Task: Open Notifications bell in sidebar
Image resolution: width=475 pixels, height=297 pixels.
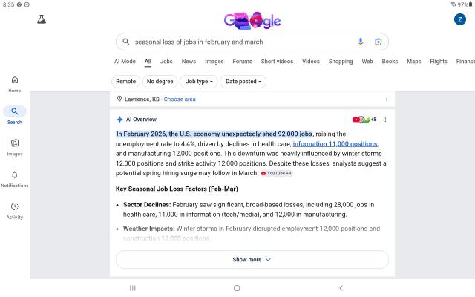Action: click(15, 179)
